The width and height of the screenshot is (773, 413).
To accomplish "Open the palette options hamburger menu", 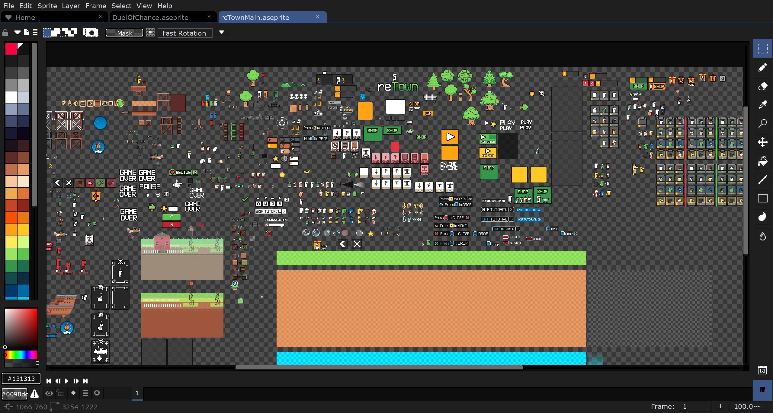I will coord(35,32).
